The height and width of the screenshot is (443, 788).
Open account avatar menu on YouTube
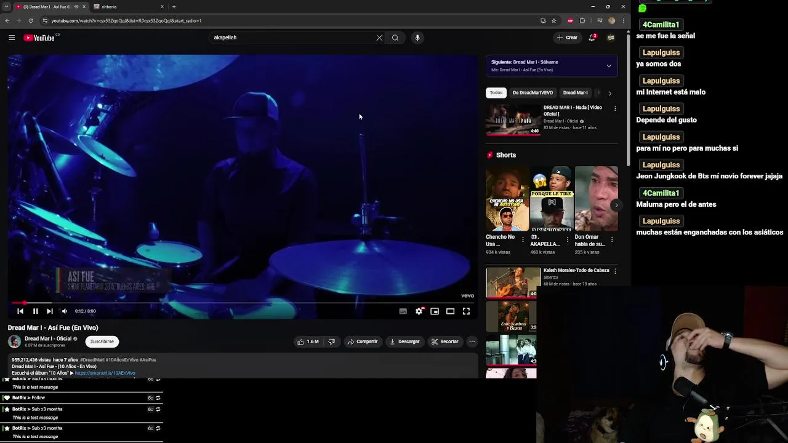coord(611,38)
